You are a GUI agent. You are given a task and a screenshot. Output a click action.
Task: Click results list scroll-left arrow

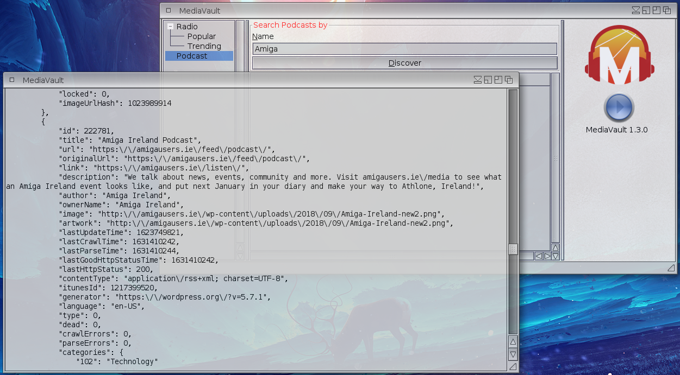pyautogui.click(x=538, y=256)
